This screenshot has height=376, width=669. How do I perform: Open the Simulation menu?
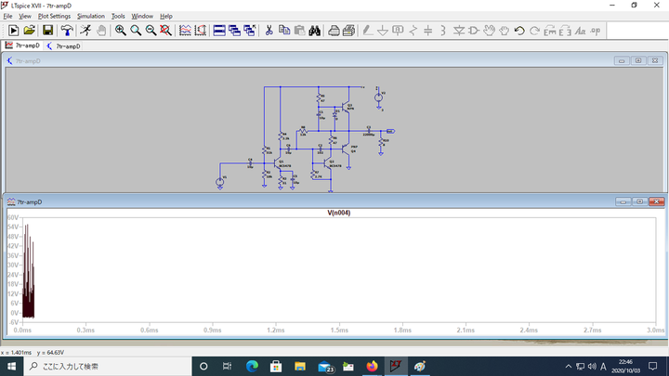[91, 16]
